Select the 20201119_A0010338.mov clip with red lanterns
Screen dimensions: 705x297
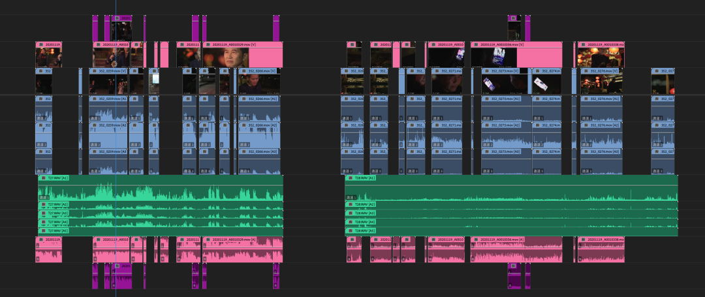click(x=601, y=58)
